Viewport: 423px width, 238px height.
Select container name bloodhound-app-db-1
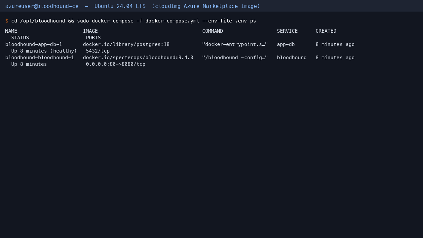tap(34, 44)
